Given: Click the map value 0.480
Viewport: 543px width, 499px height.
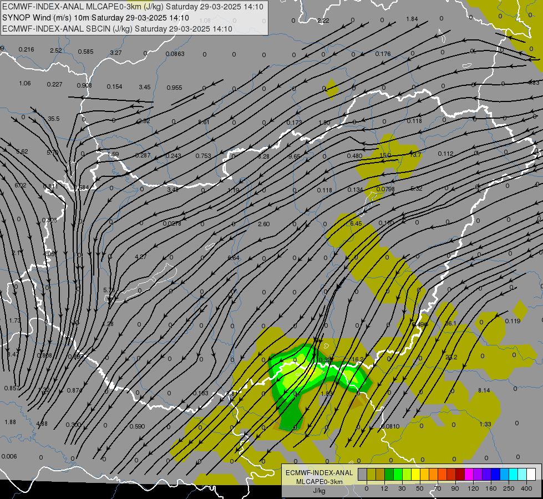Looking at the screenshot, I should coord(354,156).
